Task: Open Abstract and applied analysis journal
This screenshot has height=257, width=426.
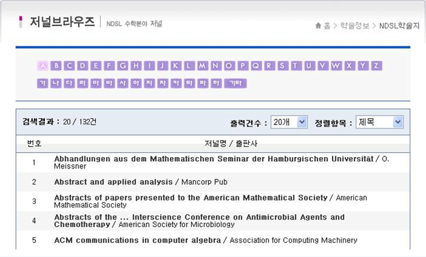Action: tap(113, 182)
